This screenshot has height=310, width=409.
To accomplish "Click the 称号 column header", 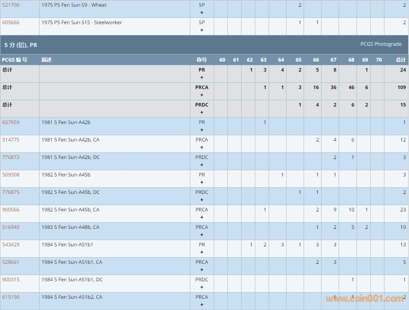I will [x=202, y=60].
